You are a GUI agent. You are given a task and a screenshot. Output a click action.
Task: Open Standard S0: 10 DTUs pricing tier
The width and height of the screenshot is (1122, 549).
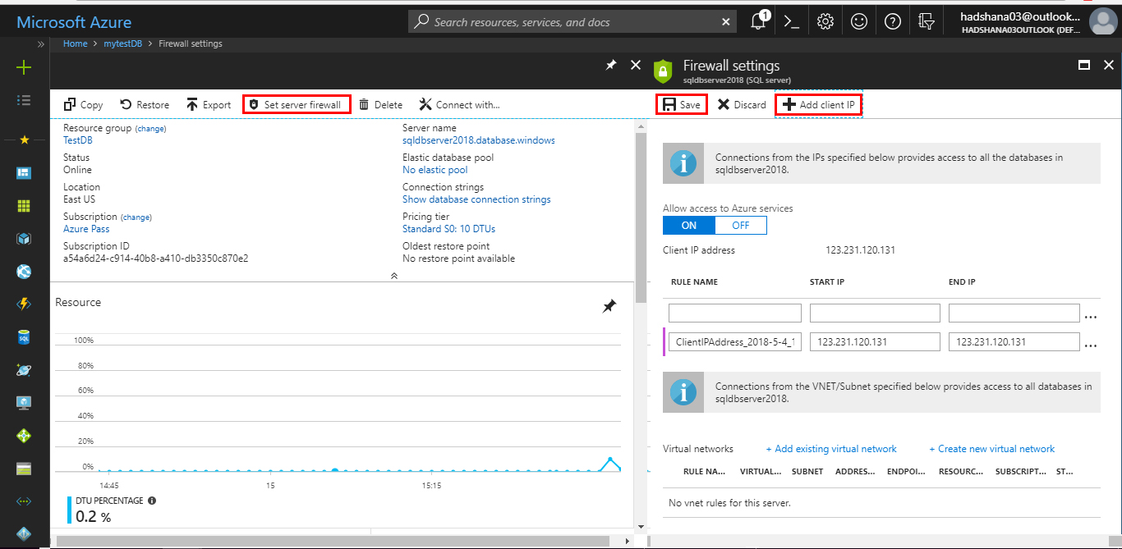[x=448, y=229]
